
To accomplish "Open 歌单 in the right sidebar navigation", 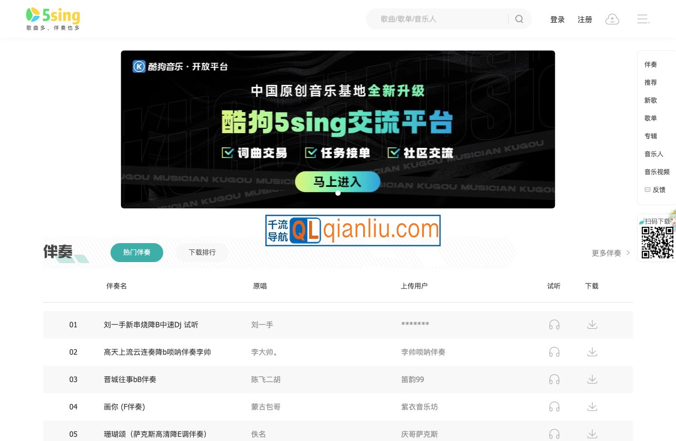I will [650, 118].
